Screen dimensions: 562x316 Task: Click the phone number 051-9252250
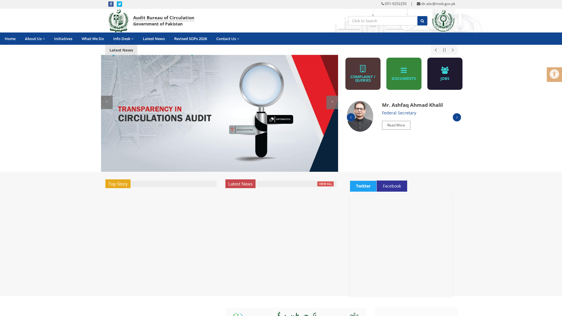click(x=395, y=4)
